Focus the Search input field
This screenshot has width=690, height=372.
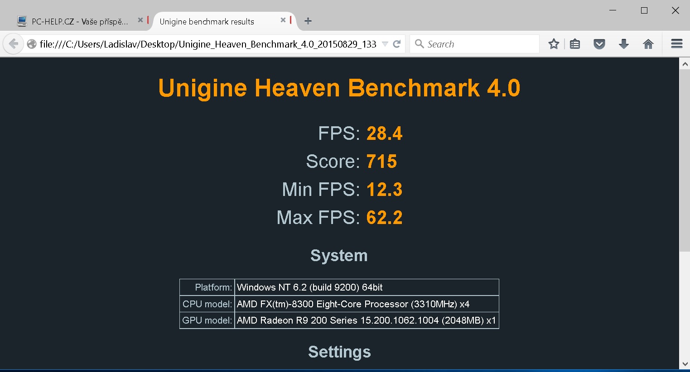[x=474, y=44]
